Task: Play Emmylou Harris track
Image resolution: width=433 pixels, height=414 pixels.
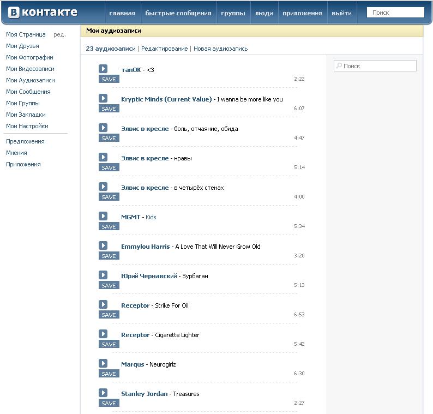Action: point(103,245)
